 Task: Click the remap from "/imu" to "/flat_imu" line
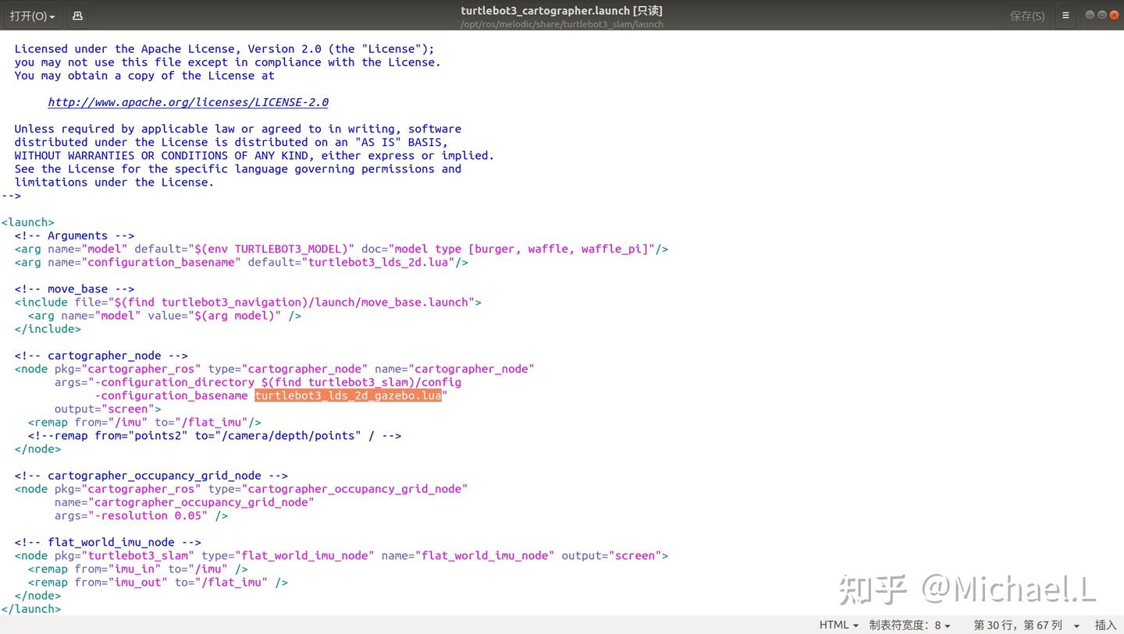click(x=144, y=422)
